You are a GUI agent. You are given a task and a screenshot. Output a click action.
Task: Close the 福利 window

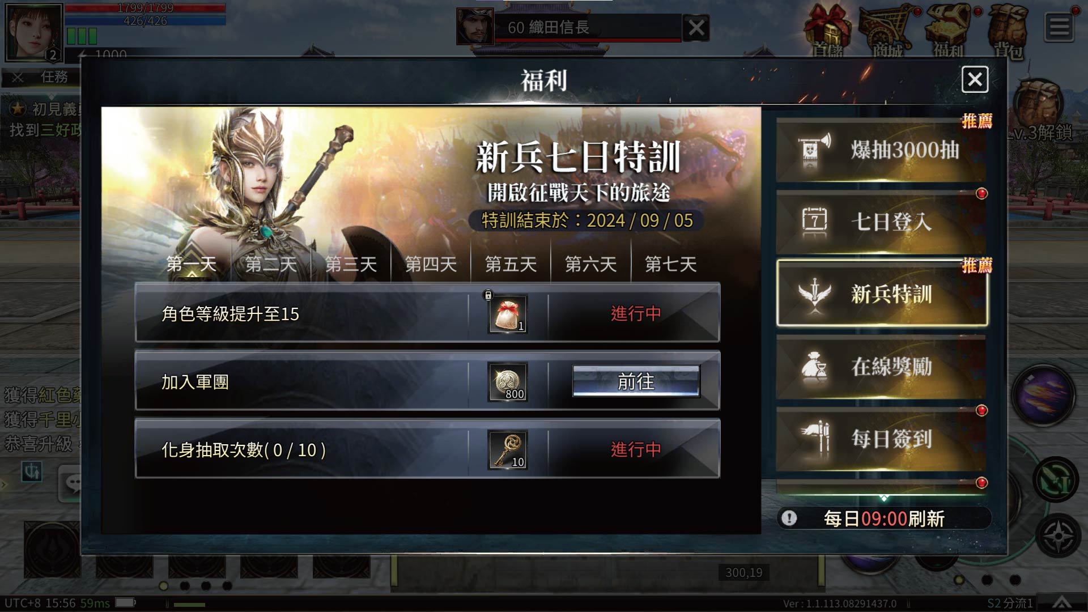(975, 79)
